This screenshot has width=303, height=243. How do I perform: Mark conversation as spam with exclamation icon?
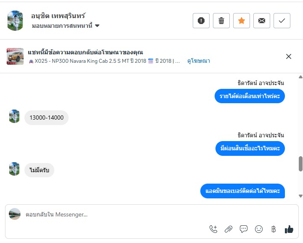pos(201,21)
